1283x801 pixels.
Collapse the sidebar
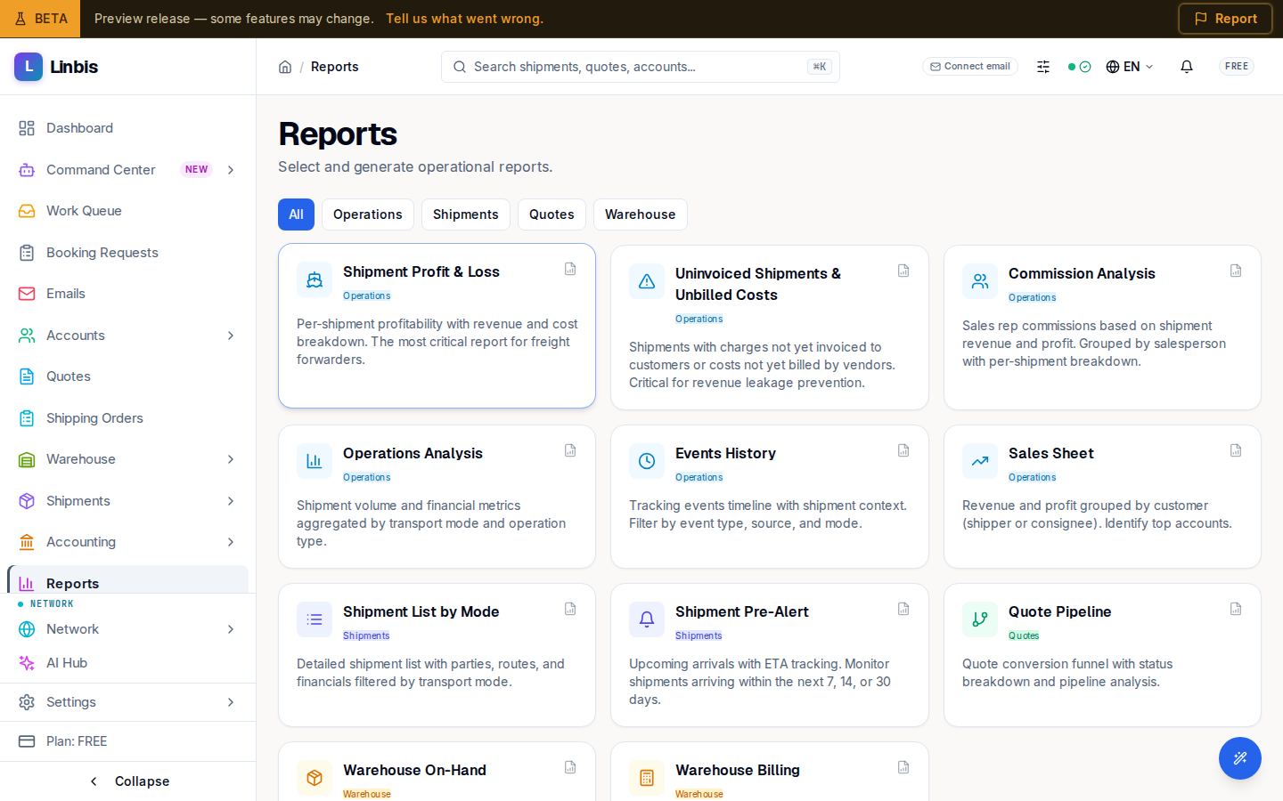[128, 781]
